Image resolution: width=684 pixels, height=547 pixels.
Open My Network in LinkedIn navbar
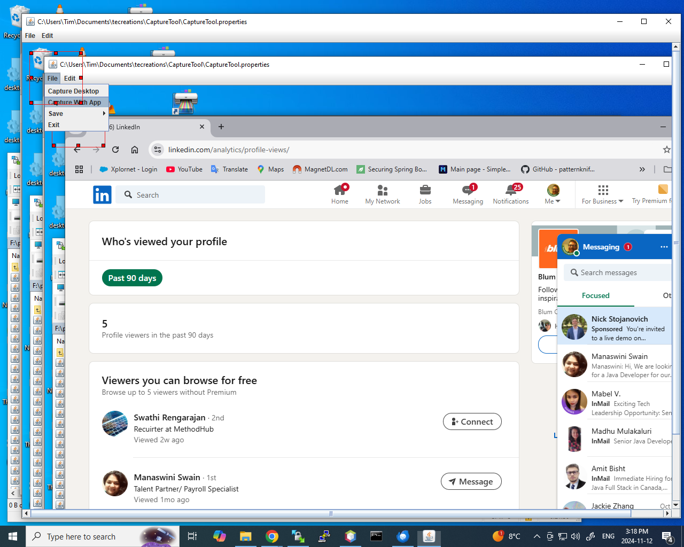coord(383,194)
